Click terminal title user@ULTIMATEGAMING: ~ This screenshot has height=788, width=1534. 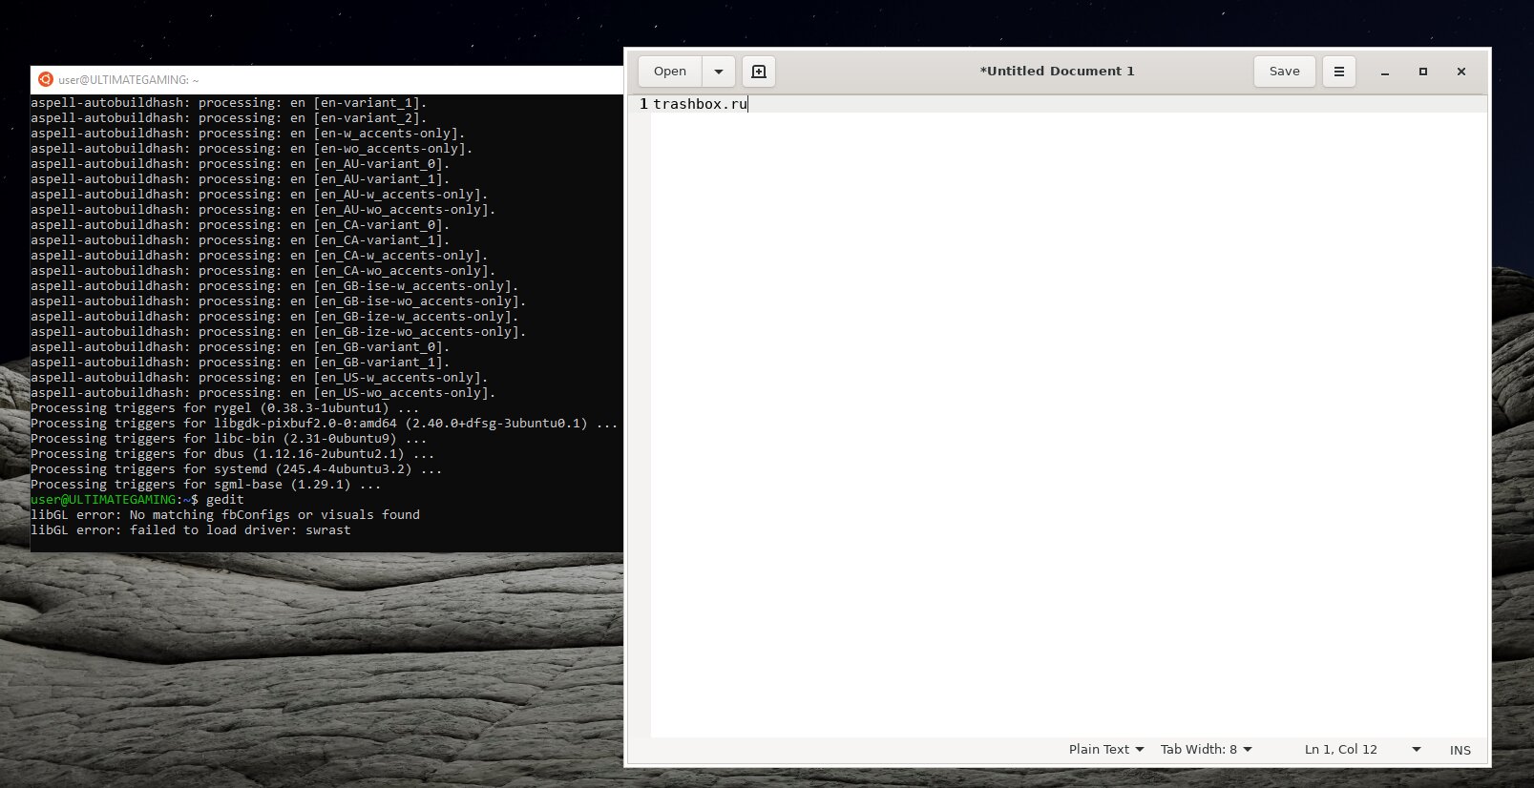(x=128, y=80)
